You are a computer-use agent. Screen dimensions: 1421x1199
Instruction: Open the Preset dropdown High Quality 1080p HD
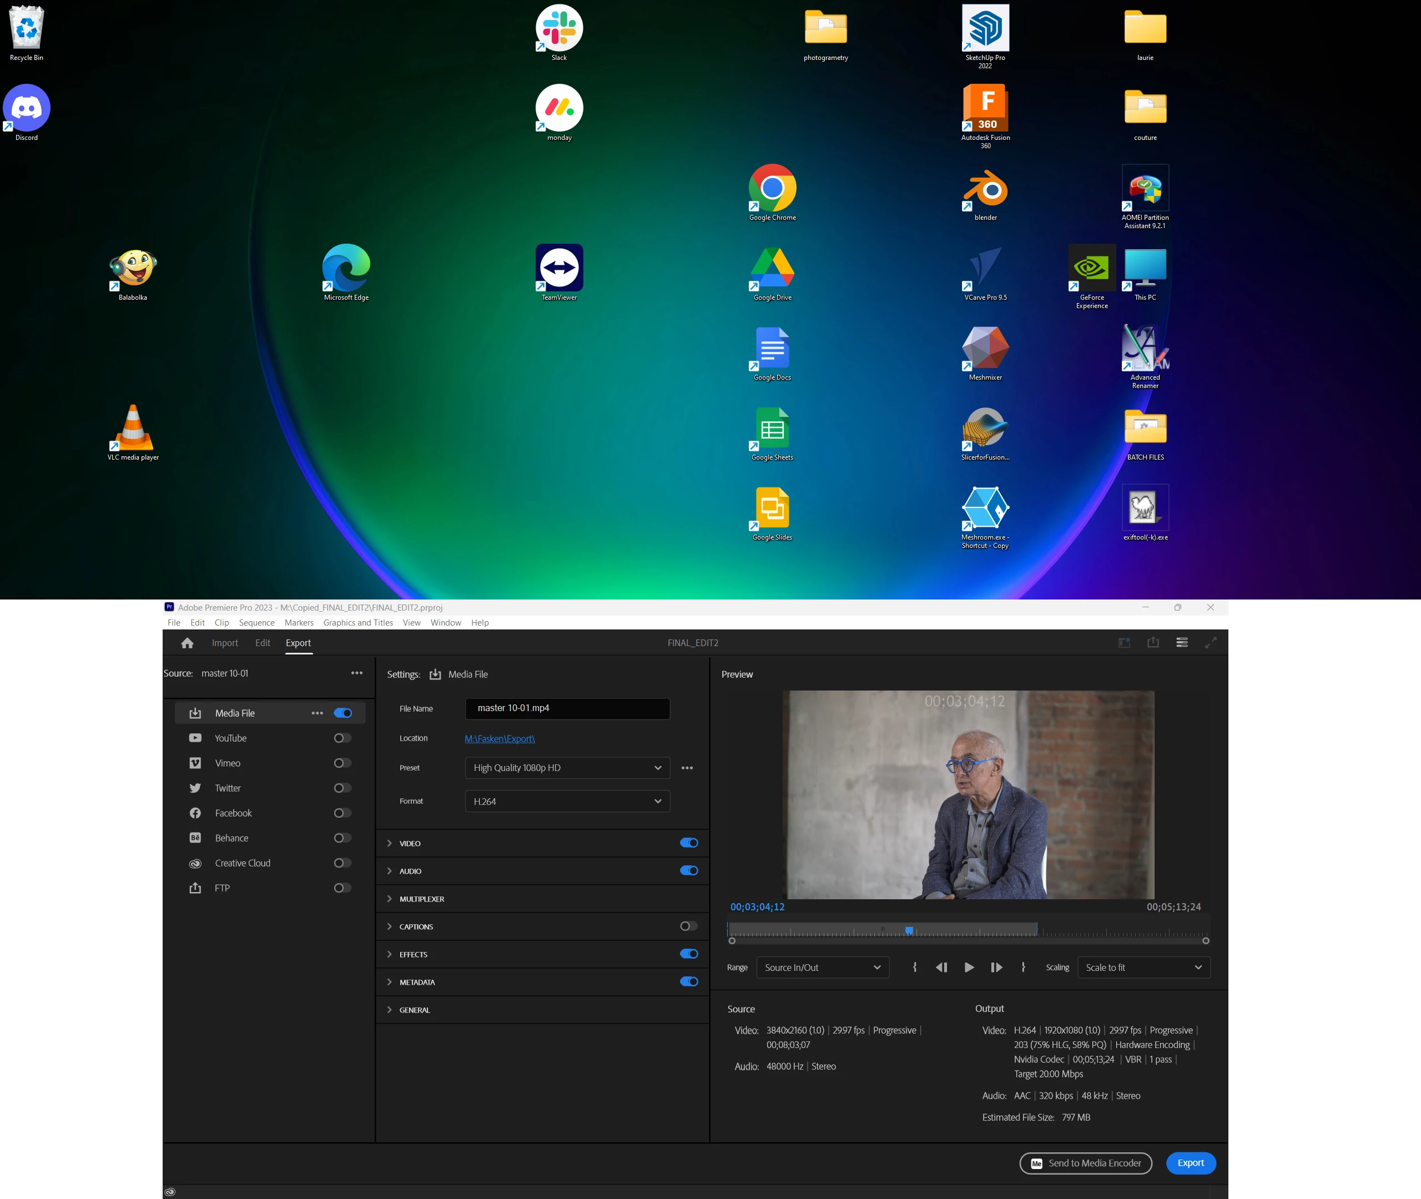567,768
